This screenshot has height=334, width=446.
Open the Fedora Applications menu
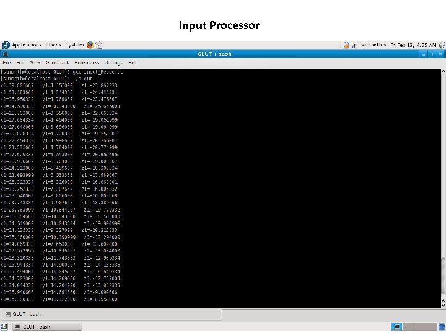click(x=27, y=45)
